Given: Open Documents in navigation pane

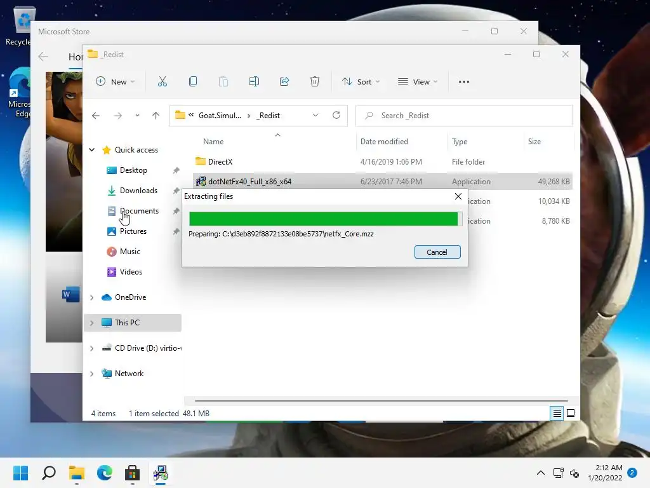Looking at the screenshot, I should pos(139,211).
